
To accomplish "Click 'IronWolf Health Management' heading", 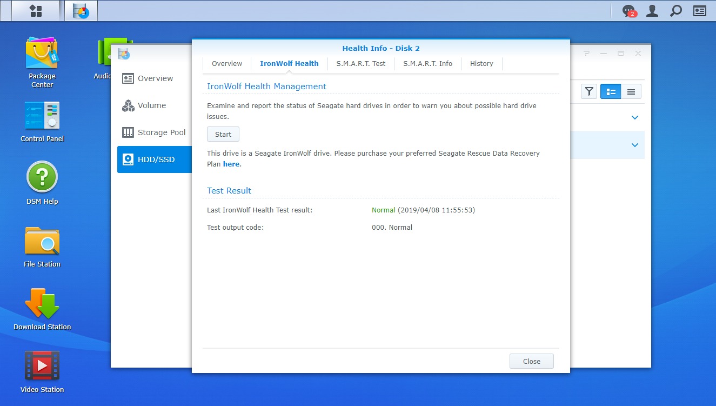I will tap(267, 86).
